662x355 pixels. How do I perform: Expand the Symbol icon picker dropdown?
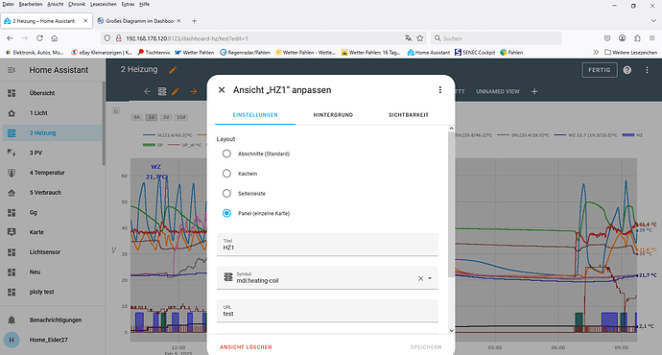[x=430, y=278]
